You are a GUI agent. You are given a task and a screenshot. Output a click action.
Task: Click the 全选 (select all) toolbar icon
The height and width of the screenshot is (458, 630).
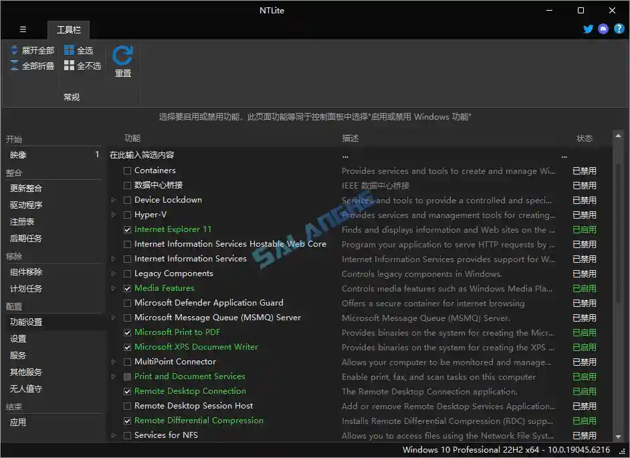coord(70,49)
